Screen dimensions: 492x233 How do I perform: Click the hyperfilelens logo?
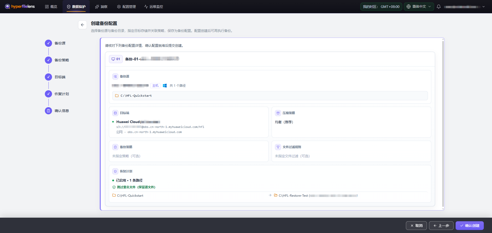[x=20, y=6]
